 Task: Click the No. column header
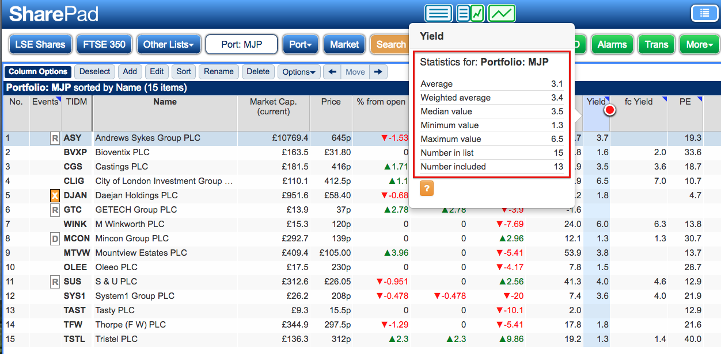(x=16, y=113)
